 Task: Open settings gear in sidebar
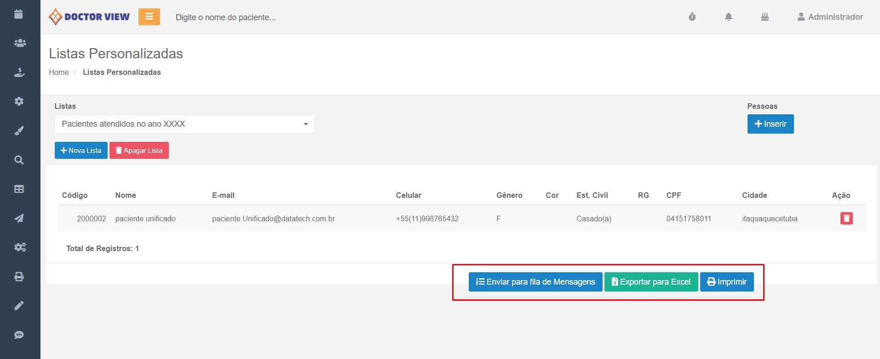tap(19, 101)
